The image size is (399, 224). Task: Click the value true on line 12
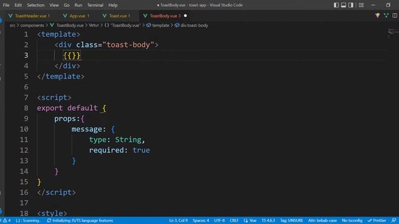click(x=142, y=150)
